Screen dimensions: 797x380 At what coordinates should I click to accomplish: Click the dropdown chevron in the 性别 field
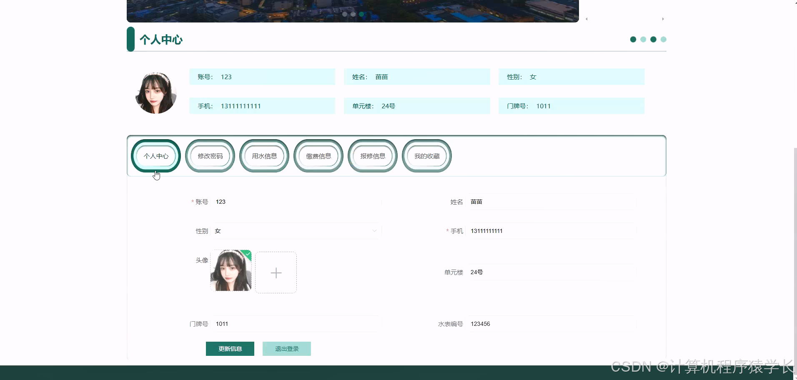374,230
